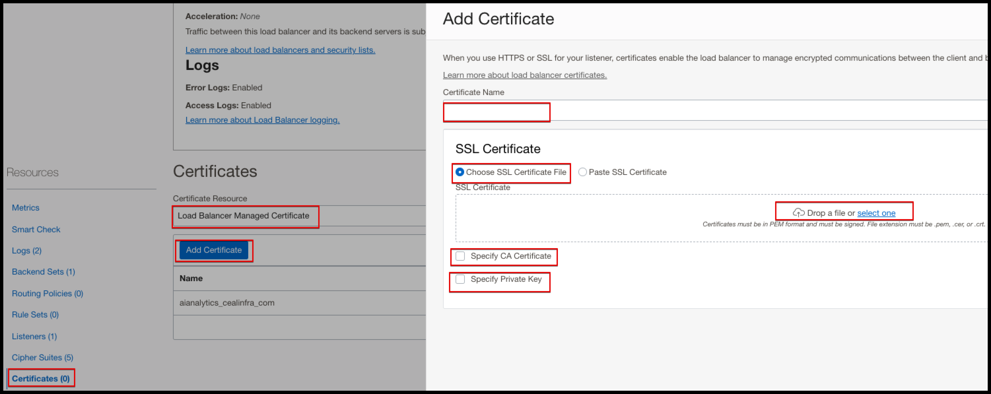Click the Certificate Name input field
991x394 pixels.
(x=713, y=111)
